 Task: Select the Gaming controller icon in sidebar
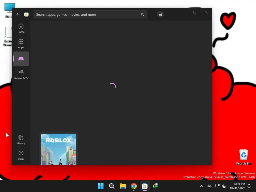point(21,59)
